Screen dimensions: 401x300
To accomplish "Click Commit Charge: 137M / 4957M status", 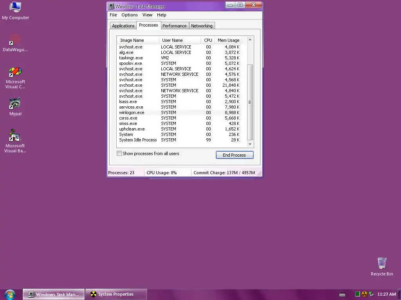I will point(224,173).
